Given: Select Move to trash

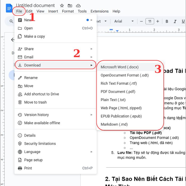Looking at the screenshot, I should (55, 102).
